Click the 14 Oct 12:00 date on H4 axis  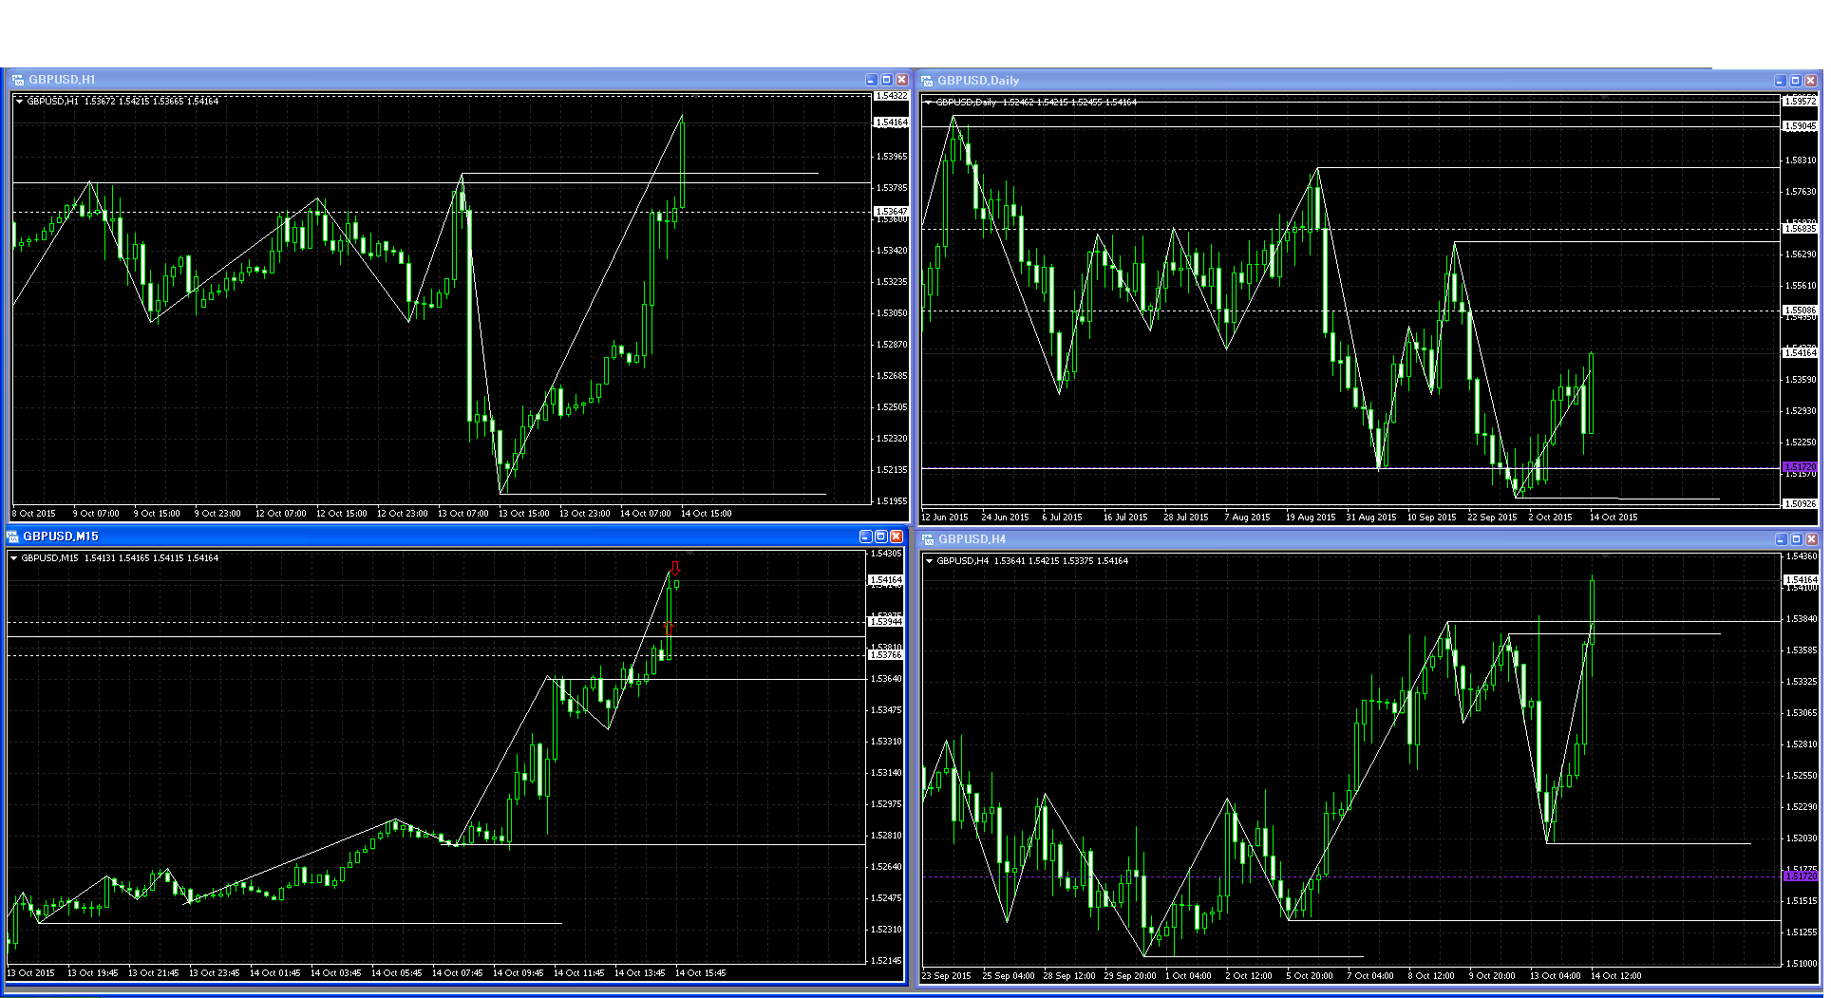click(1615, 976)
